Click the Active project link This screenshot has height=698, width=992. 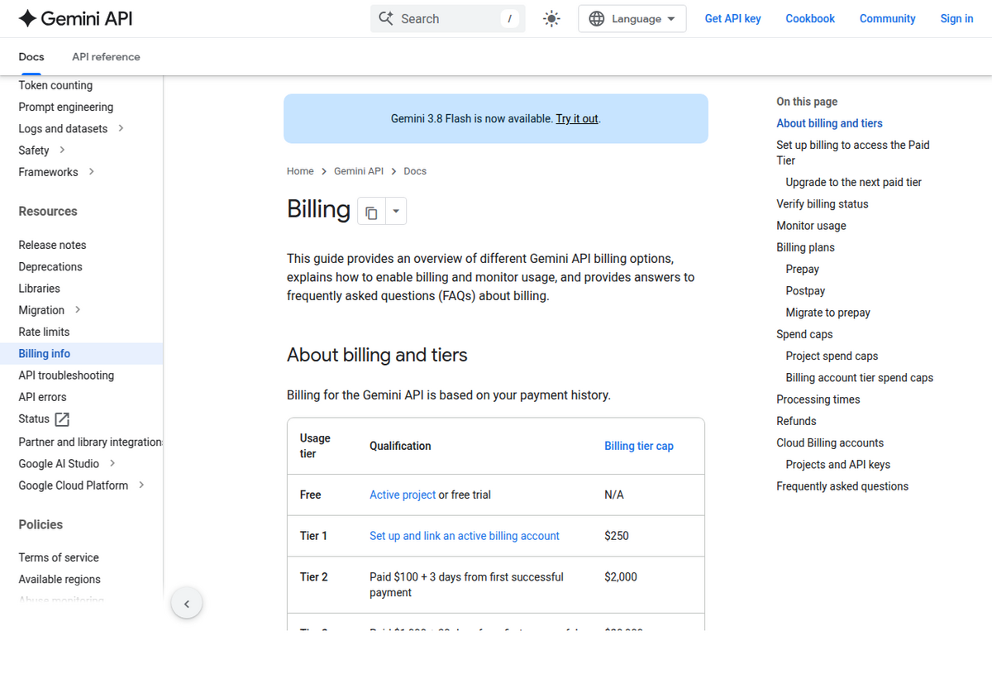tap(403, 495)
